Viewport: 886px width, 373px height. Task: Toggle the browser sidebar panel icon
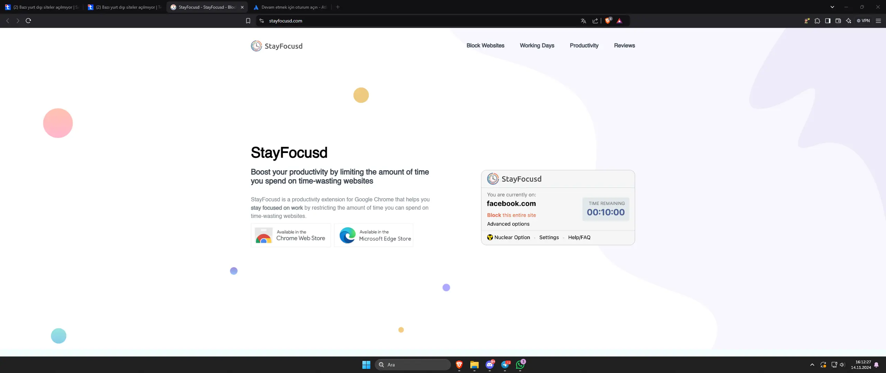point(828,21)
